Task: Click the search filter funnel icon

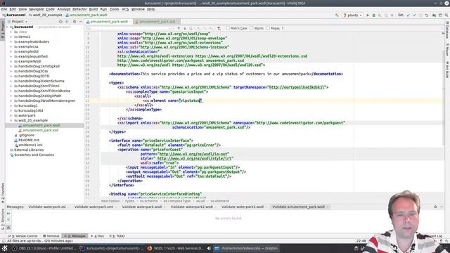Action: (219, 28)
